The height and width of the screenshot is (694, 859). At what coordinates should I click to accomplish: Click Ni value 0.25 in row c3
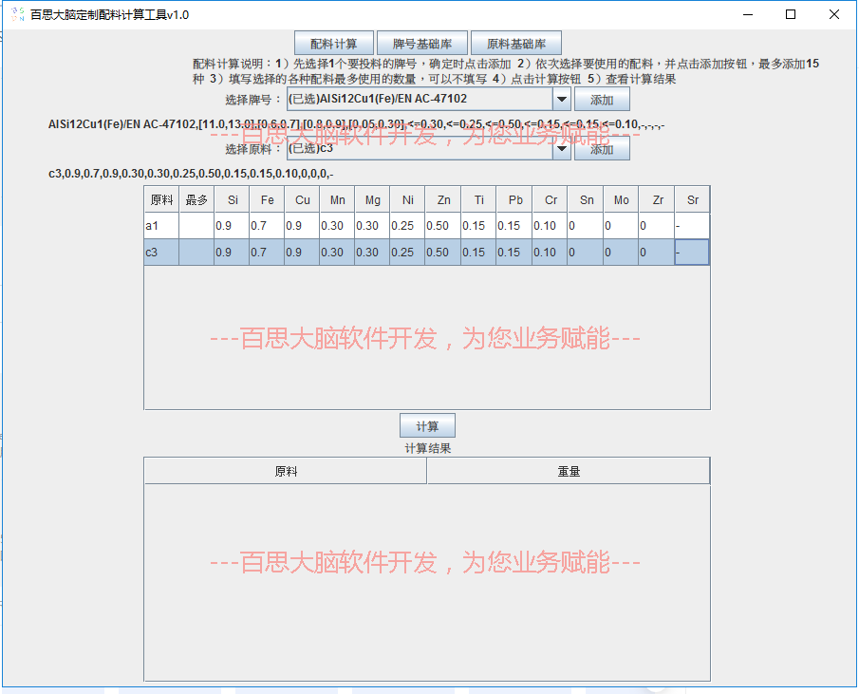[407, 252]
